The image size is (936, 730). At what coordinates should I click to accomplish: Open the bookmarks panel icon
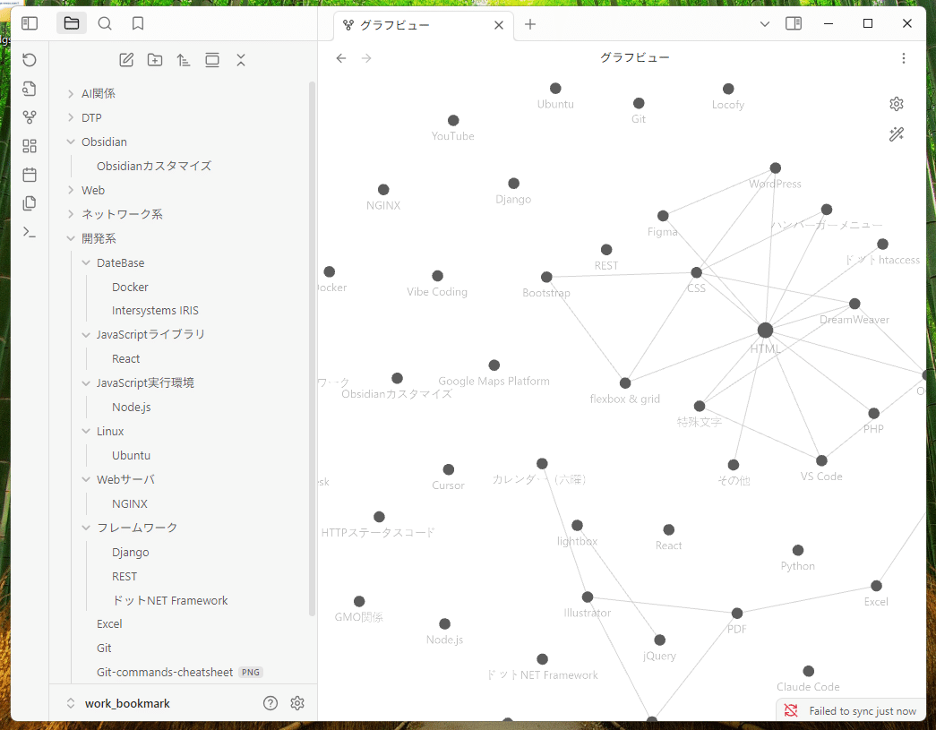coord(138,23)
